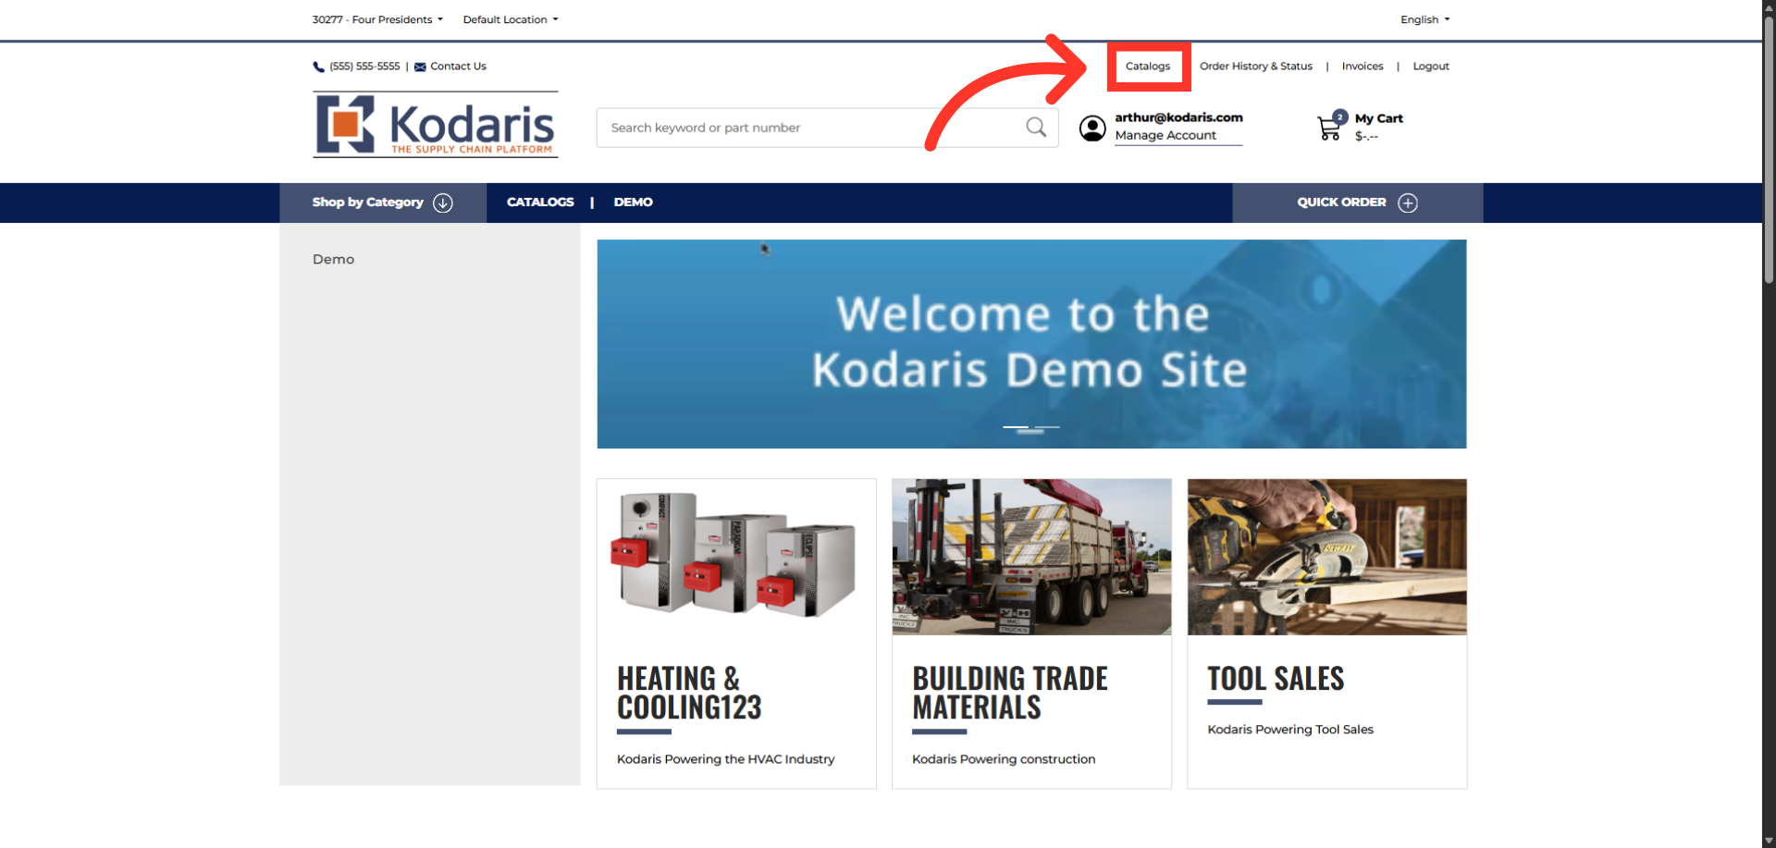Click the user account avatar icon
The image size is (1776, 848).
coord(1092,129)
